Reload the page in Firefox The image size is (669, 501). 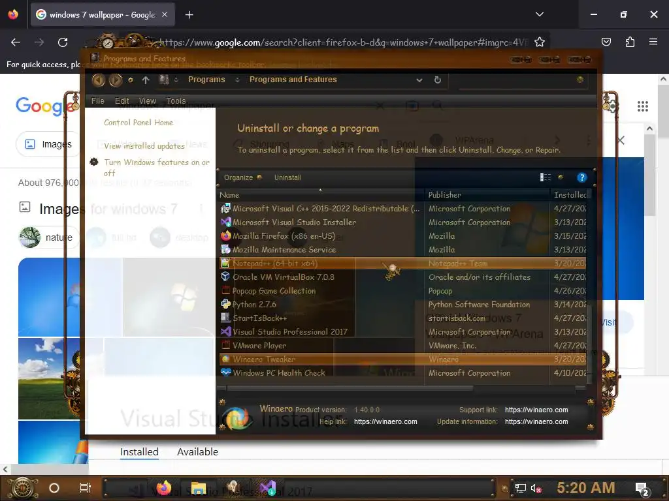click(63, 42)
